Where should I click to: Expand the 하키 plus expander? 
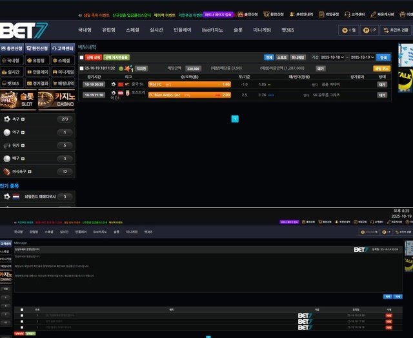tap(23, 145)
